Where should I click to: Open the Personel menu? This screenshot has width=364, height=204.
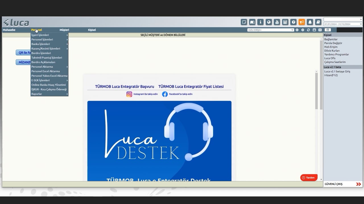(x=36, y=30)
